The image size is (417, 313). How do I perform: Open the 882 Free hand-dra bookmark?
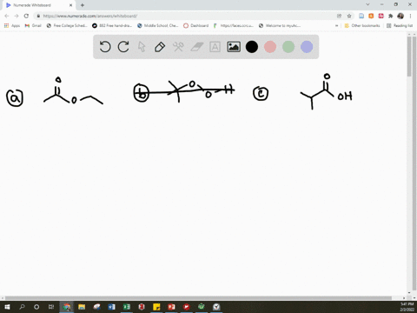coord(112,25)
